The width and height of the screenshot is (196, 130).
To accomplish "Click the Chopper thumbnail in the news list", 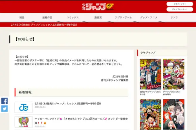I will tap(24, 122).
